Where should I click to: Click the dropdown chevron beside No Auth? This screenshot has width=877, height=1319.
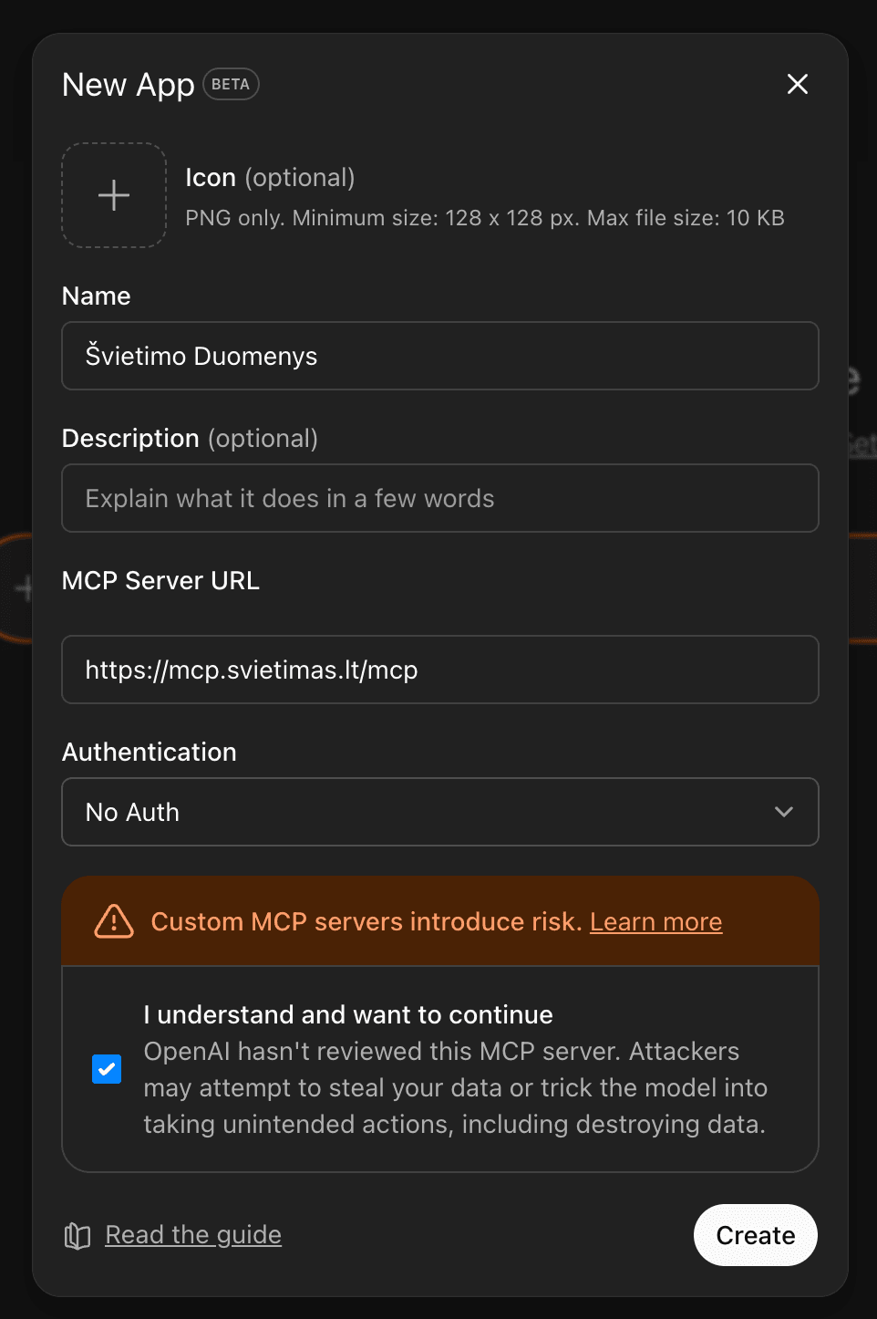(784, 812)
